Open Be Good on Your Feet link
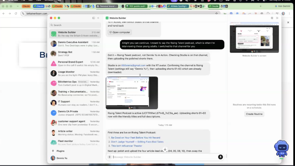The image size is (295, 166). (x=135, y=138)
